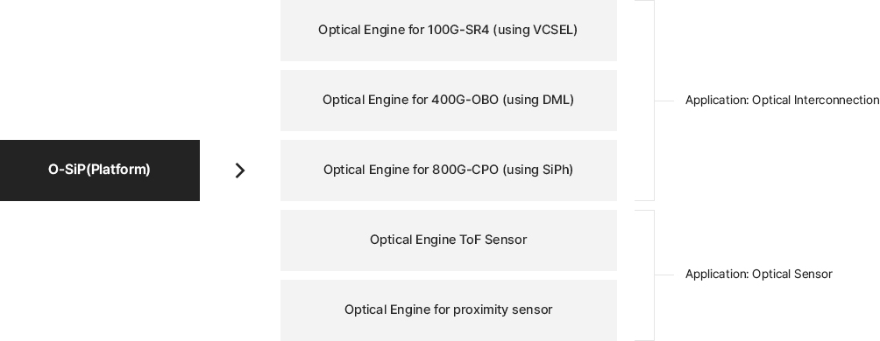
Task: Click the Optical Engine ToF Sensor box
Action: point(449,240)
